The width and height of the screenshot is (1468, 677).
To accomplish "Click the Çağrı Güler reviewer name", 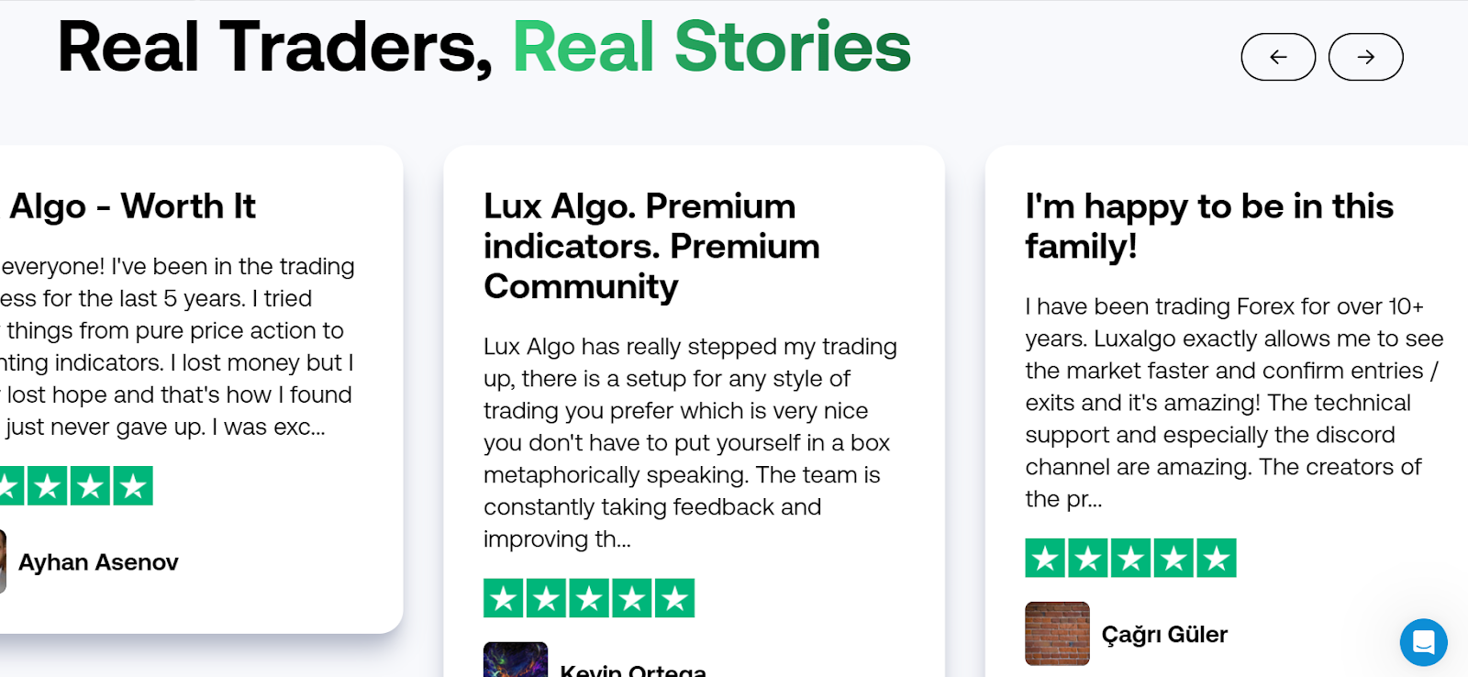I will coord(1164,634).
